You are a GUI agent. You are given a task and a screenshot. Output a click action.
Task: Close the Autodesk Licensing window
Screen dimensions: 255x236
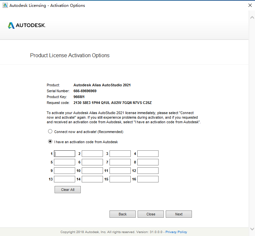coord(250,5)
